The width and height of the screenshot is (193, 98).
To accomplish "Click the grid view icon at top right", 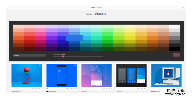I will point(183,7).
